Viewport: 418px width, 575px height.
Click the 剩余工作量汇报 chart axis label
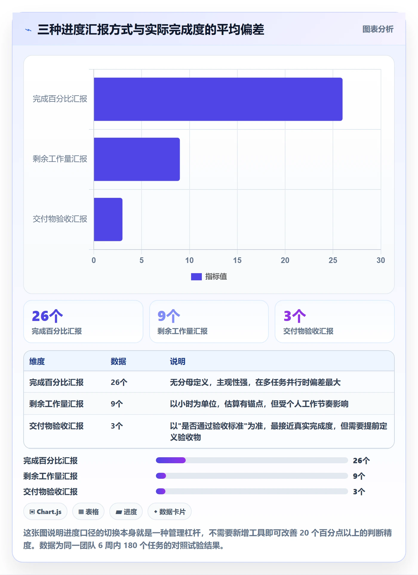click(60, 159)
